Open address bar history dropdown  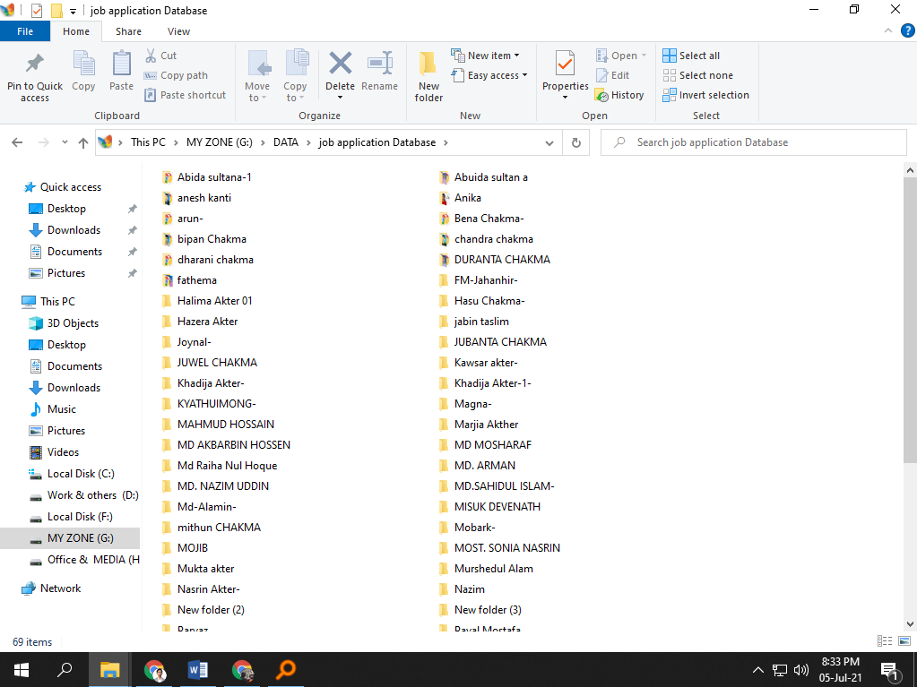point(549,143)
